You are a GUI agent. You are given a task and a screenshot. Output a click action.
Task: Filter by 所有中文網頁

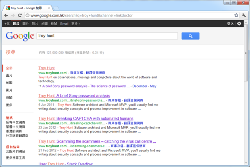click(15, 122)
